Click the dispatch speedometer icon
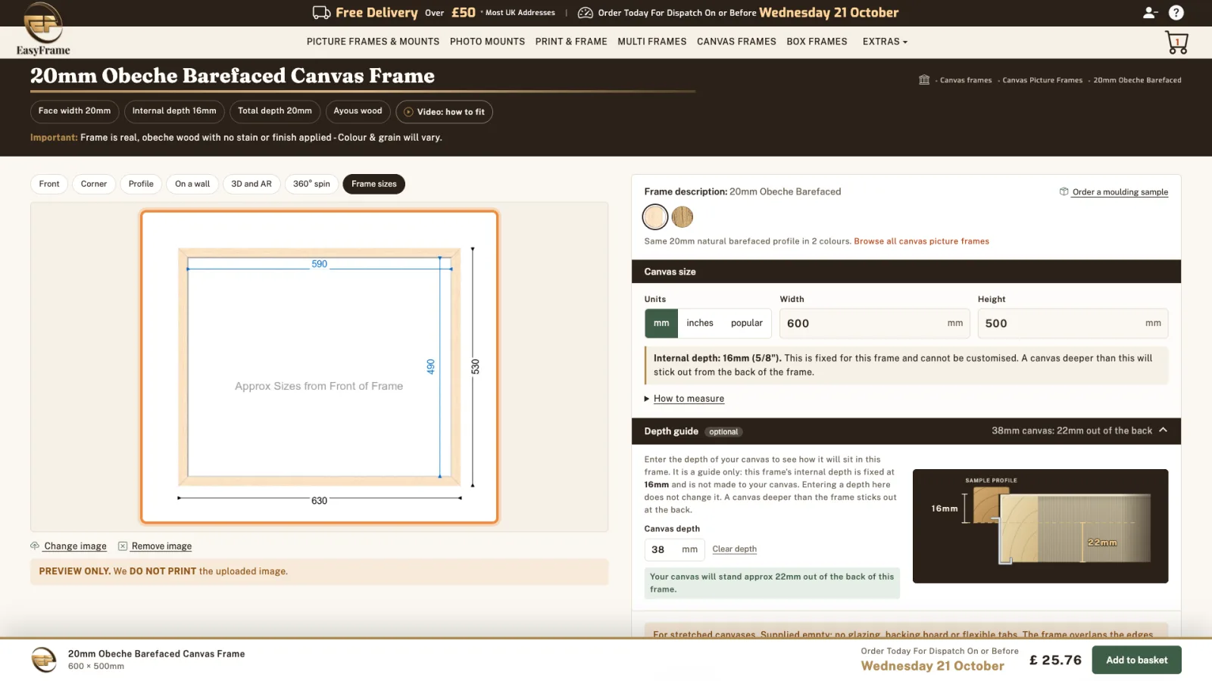Viewport: 1212px width, 681px height. pyautogui.click(x=585, y=12)
